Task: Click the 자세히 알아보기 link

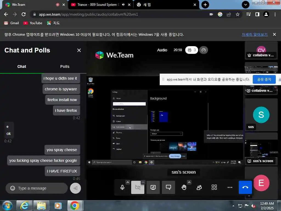Action: tap(255, 34)
